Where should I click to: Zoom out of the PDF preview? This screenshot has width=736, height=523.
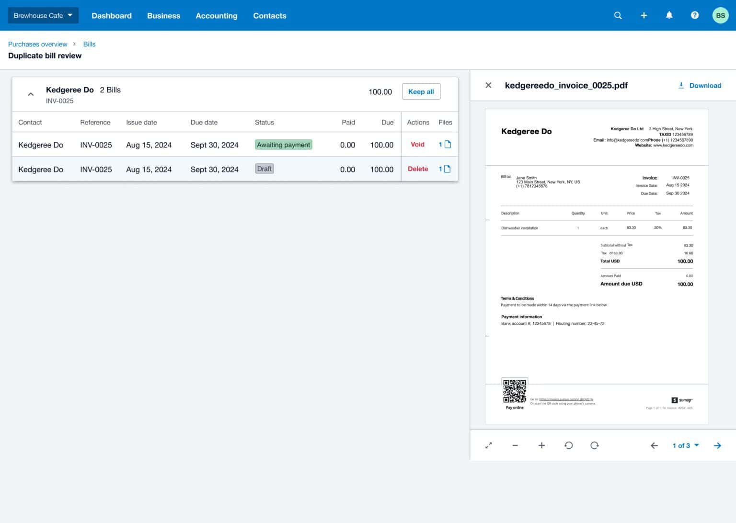coord(515,445)
